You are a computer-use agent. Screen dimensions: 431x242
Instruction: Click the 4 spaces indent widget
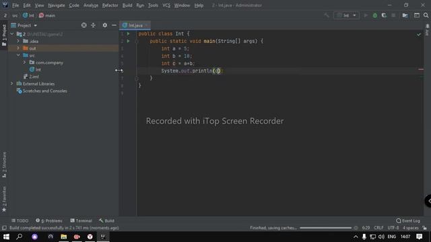tap(410, 228)
